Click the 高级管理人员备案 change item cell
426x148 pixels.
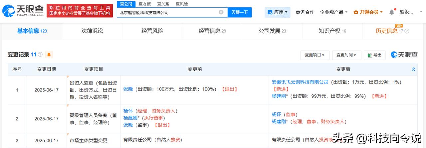94,119
